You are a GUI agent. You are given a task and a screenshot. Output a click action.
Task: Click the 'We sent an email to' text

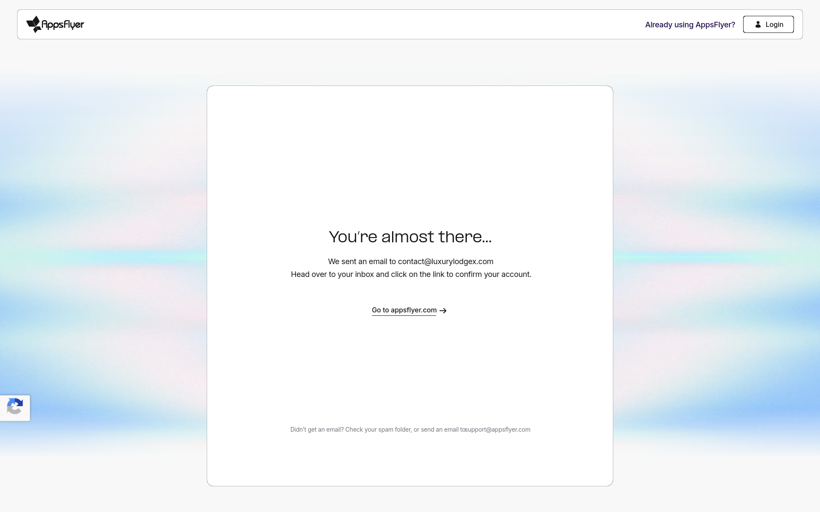362,262
